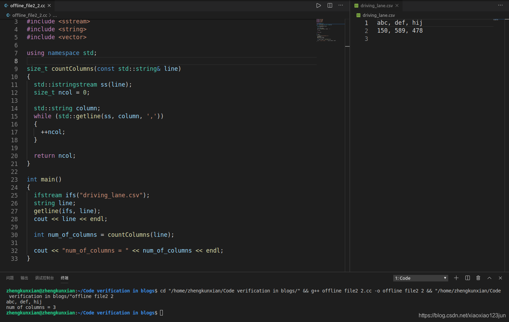Open the 输出 (Output) panel tab
The width and height of the screenshot is (509, 322).
pos(24,278)
